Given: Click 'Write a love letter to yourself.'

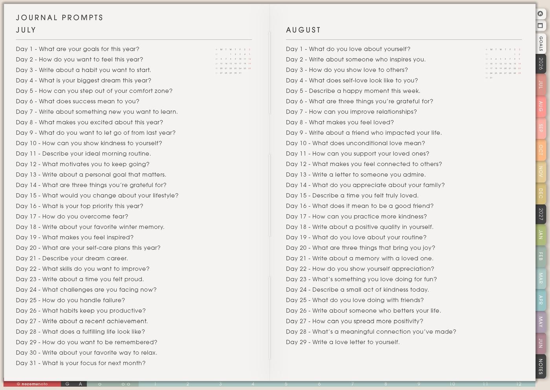Looking at the screenshot, I should click(356, 342).
